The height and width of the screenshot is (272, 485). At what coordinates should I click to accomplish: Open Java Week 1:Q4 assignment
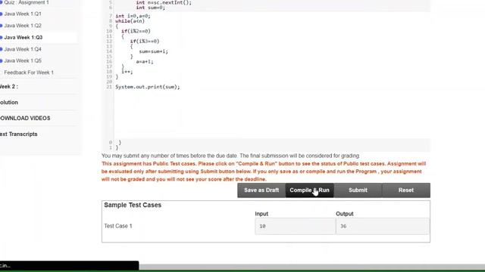click(x=23, y=49)
